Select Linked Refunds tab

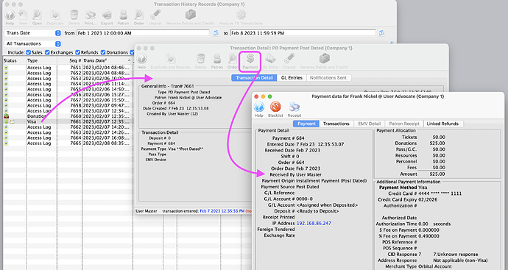tap(442, 124)
